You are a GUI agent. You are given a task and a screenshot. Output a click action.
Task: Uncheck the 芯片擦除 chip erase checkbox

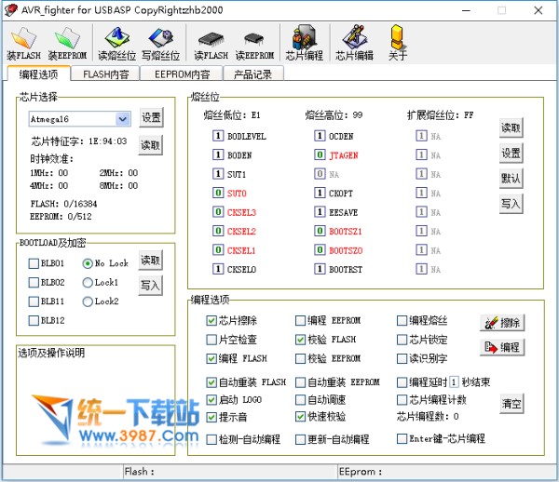(x=211, y=321)
